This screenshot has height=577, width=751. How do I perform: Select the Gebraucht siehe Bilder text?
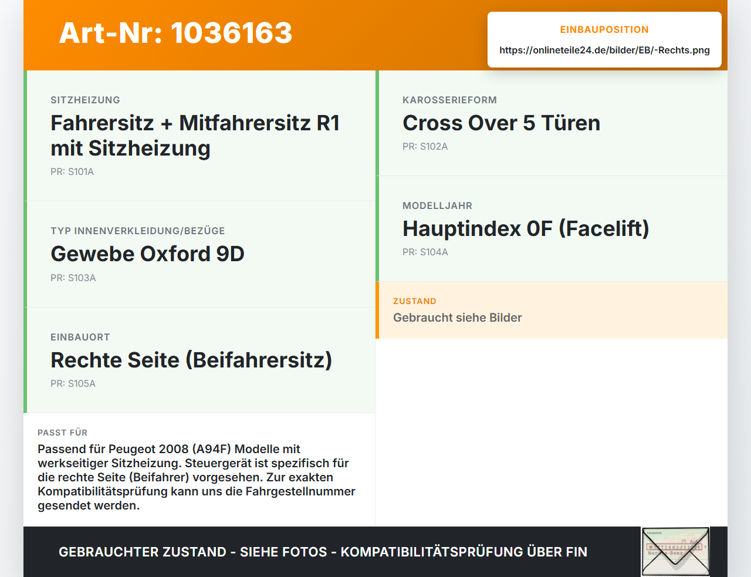[x=458, y=318]
